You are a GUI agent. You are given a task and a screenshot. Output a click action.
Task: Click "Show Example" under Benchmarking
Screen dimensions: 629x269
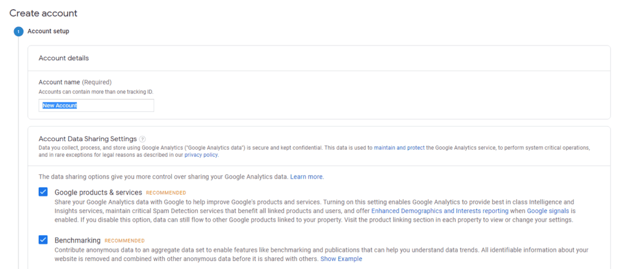click(341, 259)
